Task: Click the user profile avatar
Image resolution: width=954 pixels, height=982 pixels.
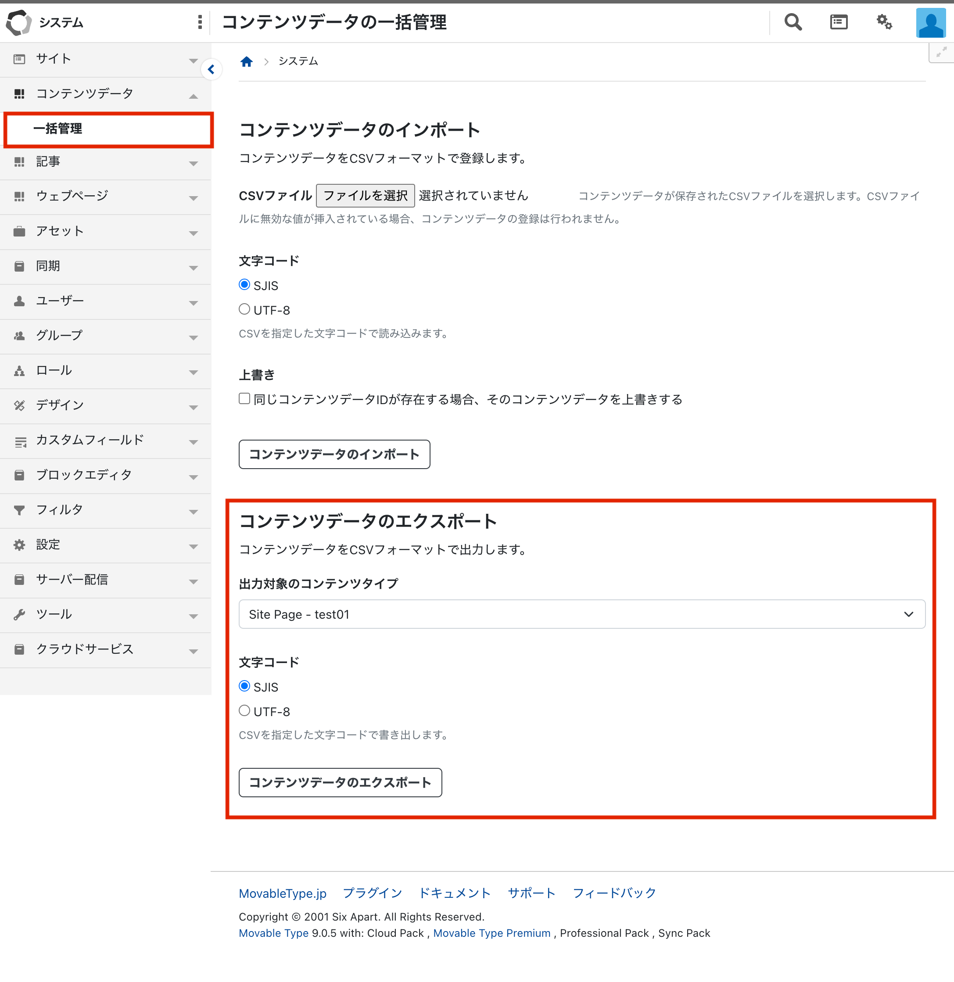Action: (x=930, y=22)
